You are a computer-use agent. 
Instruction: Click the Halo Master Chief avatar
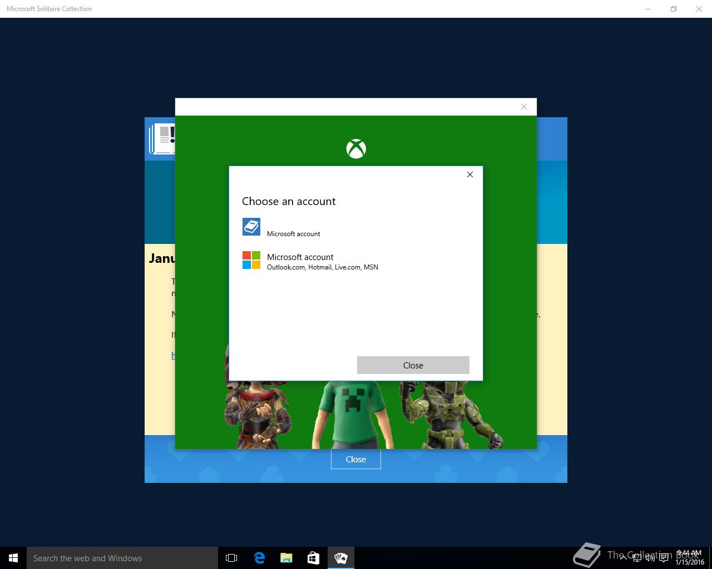pyautogui.click(x=452, y=415)
